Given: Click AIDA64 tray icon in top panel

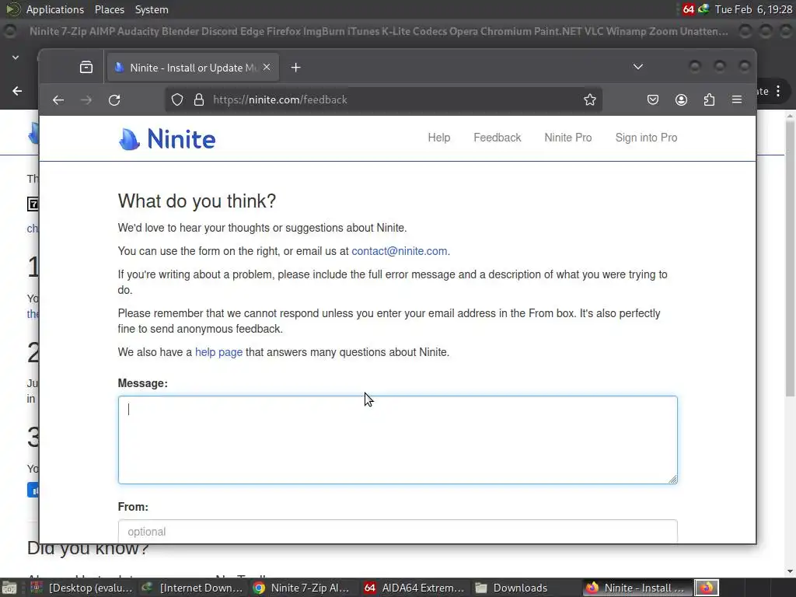Looking at the screenshot, I should pyautogui.click(x=688, y=9).
